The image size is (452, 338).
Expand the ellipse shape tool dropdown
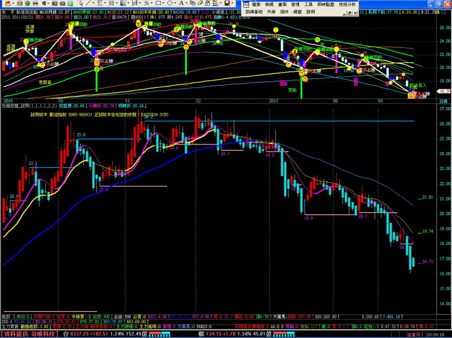pos(175,3)
